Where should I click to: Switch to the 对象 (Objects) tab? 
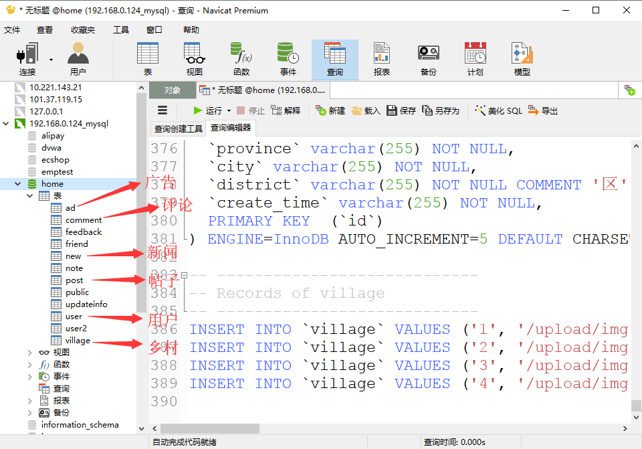tap(173, 90)
